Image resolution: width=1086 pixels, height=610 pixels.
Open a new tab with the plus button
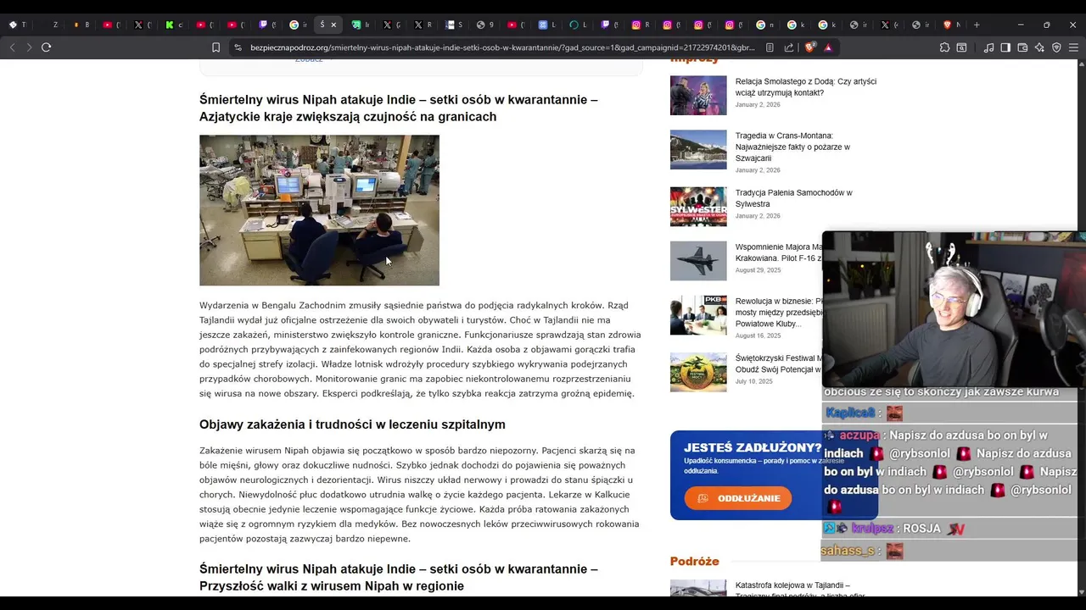point(977,25)
